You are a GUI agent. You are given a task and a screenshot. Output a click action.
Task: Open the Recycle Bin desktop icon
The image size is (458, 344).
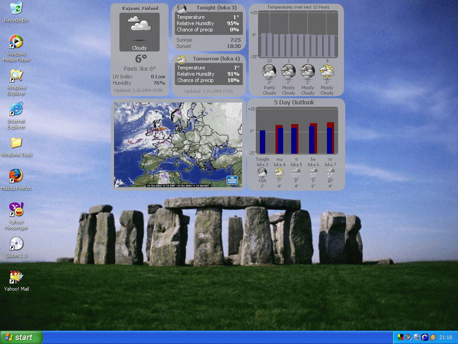pos(16,8)
